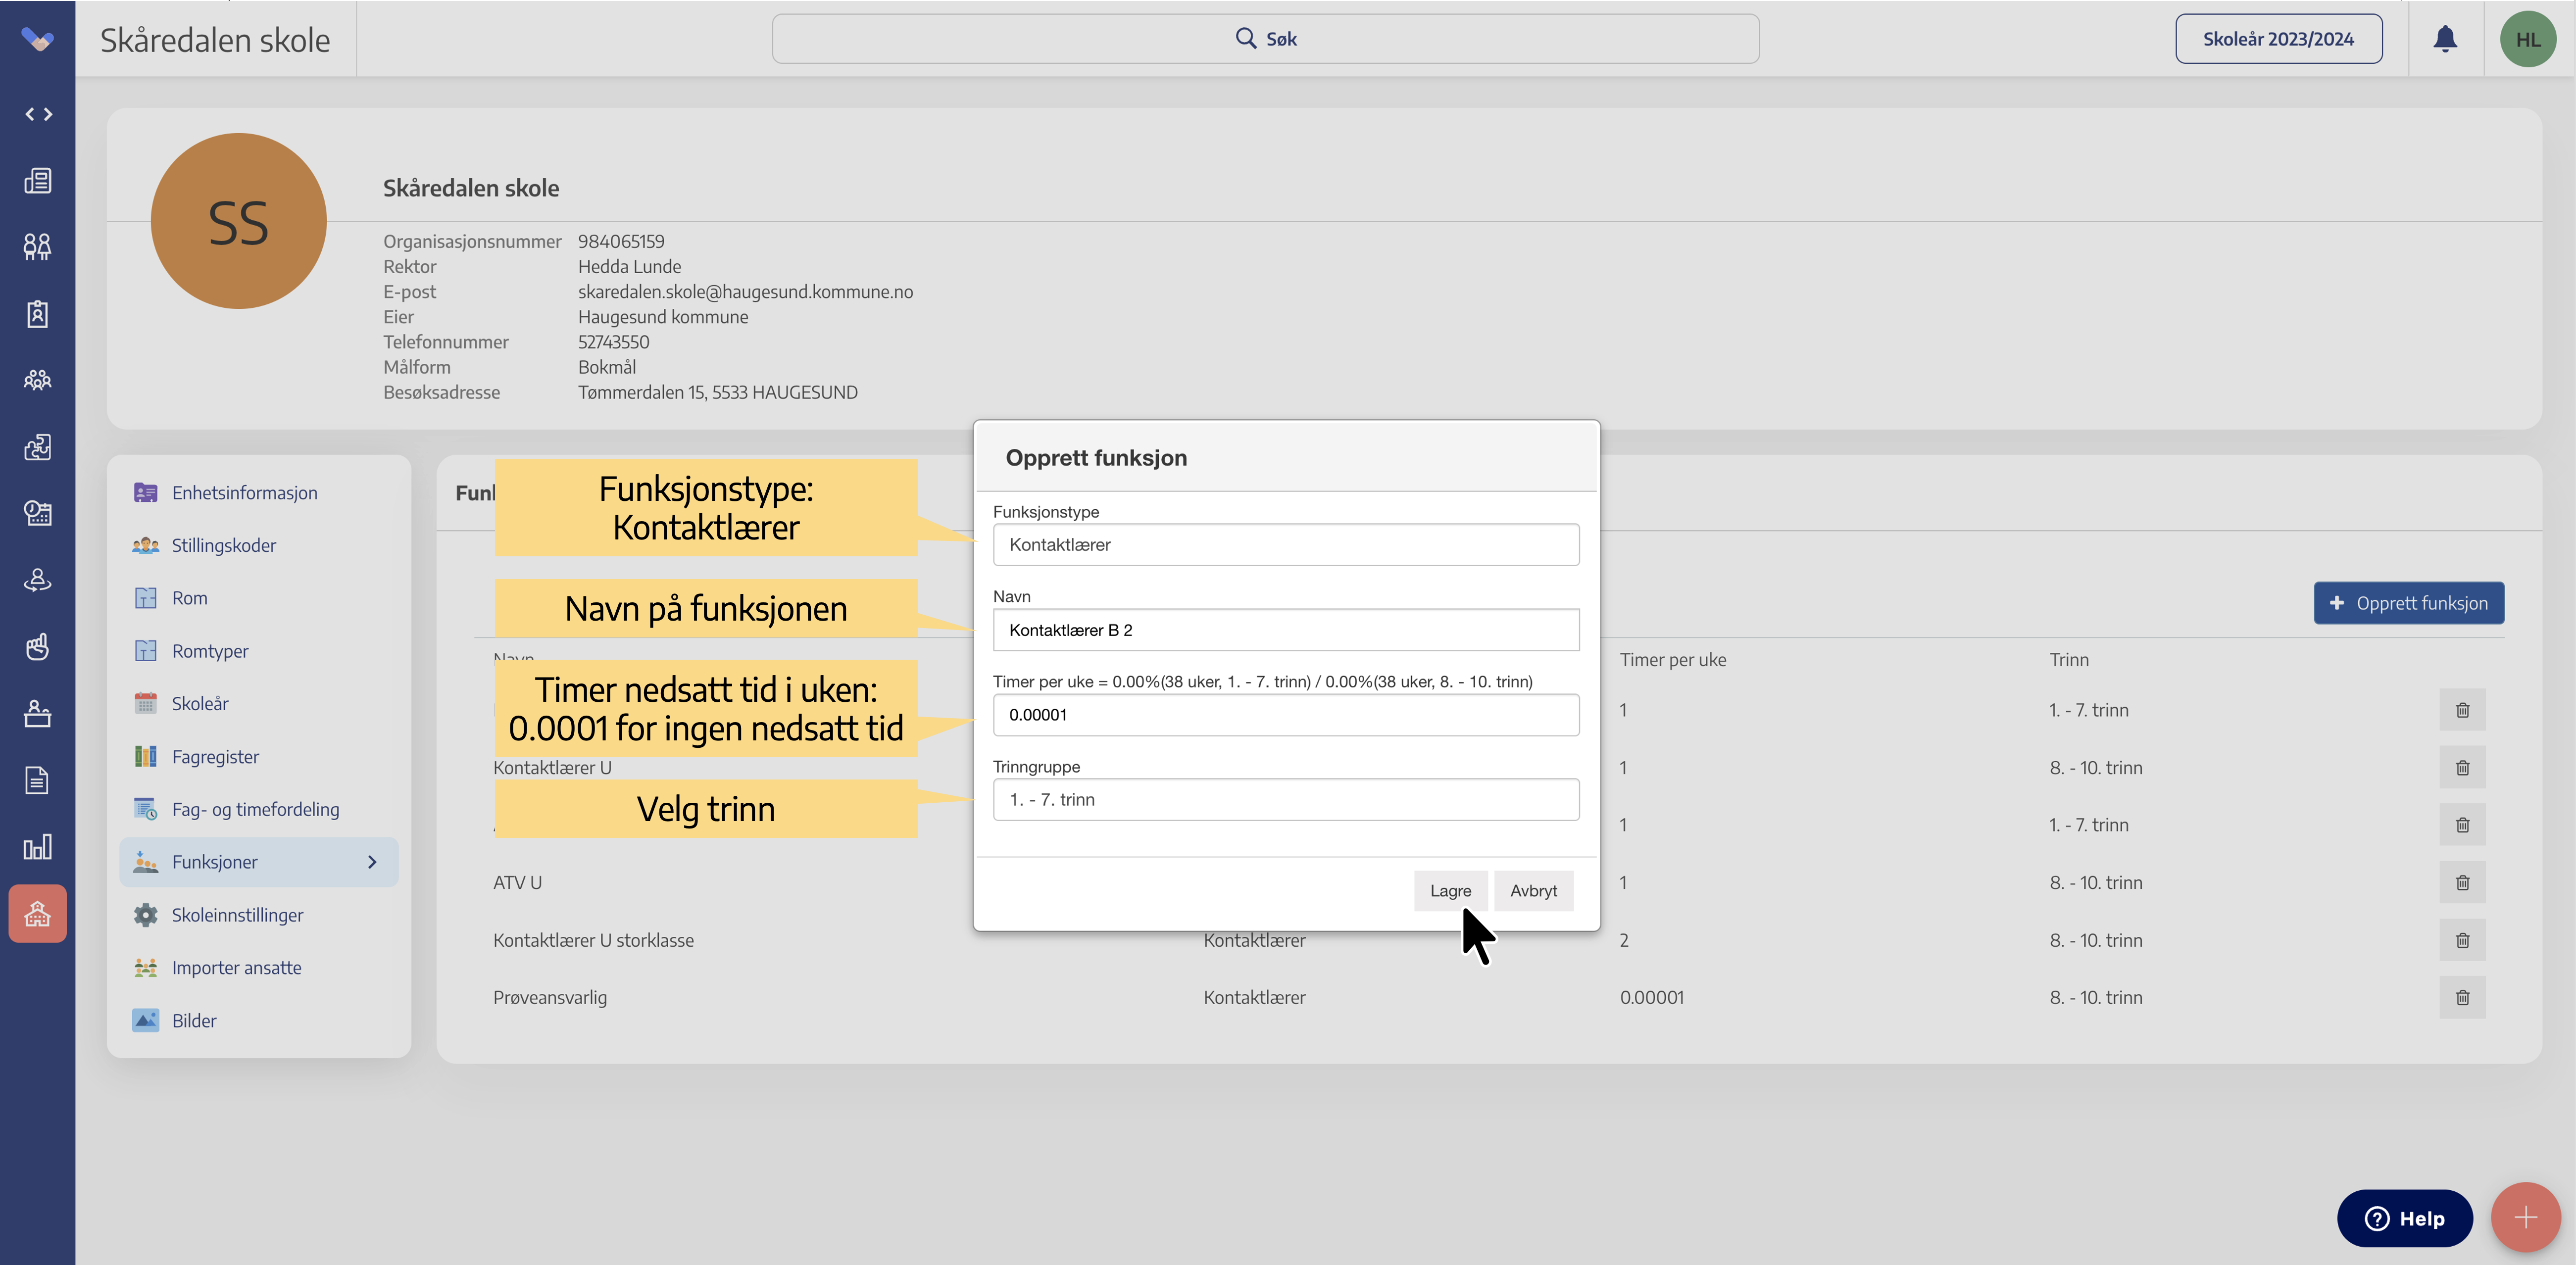Open the HL user avatar menu
Screen dimensions: 2576x1265
[2528, 39]
